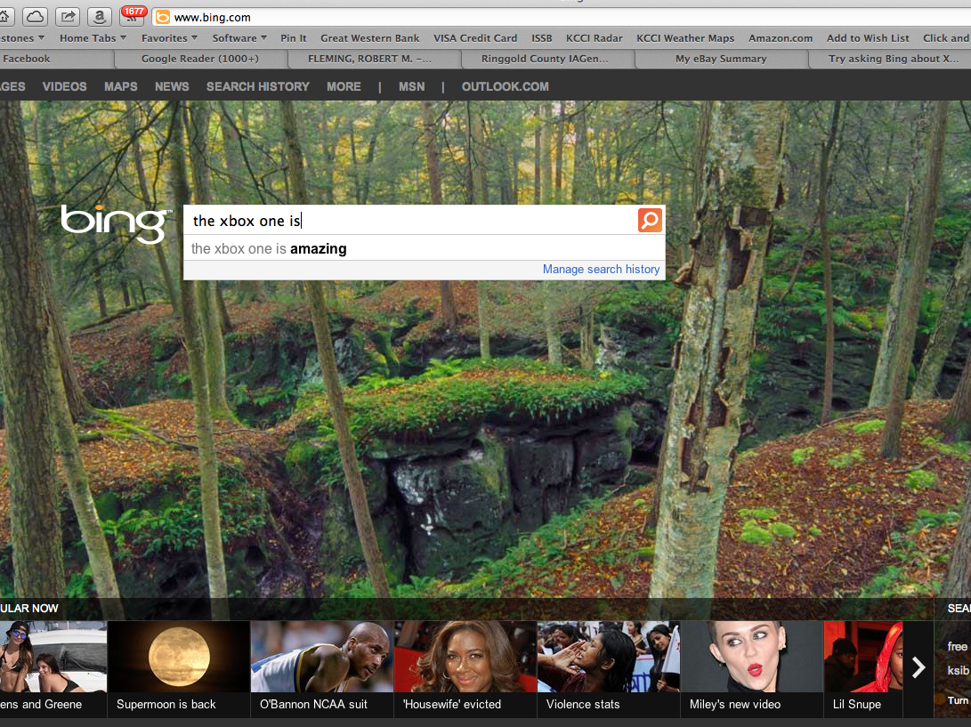Switch to the Facebook tab
The width and height of the screenshot is (971, 727).
click(x=56, y=59)
